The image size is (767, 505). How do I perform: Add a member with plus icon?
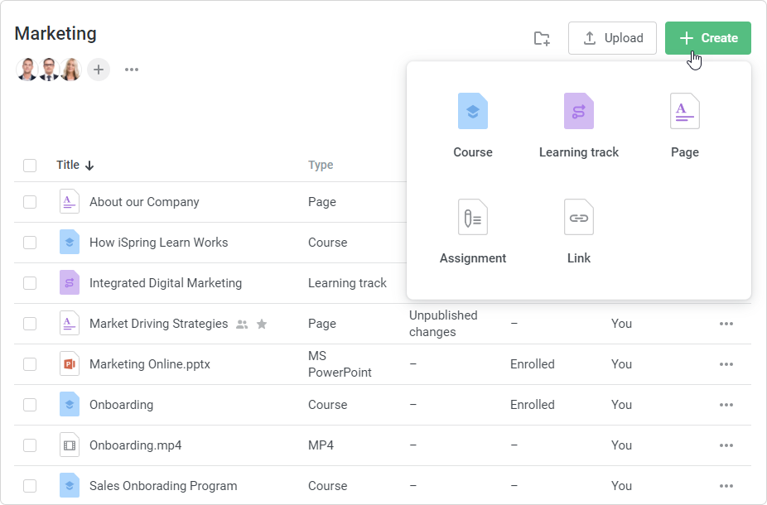pyautogui.click(x=99, y=70)
